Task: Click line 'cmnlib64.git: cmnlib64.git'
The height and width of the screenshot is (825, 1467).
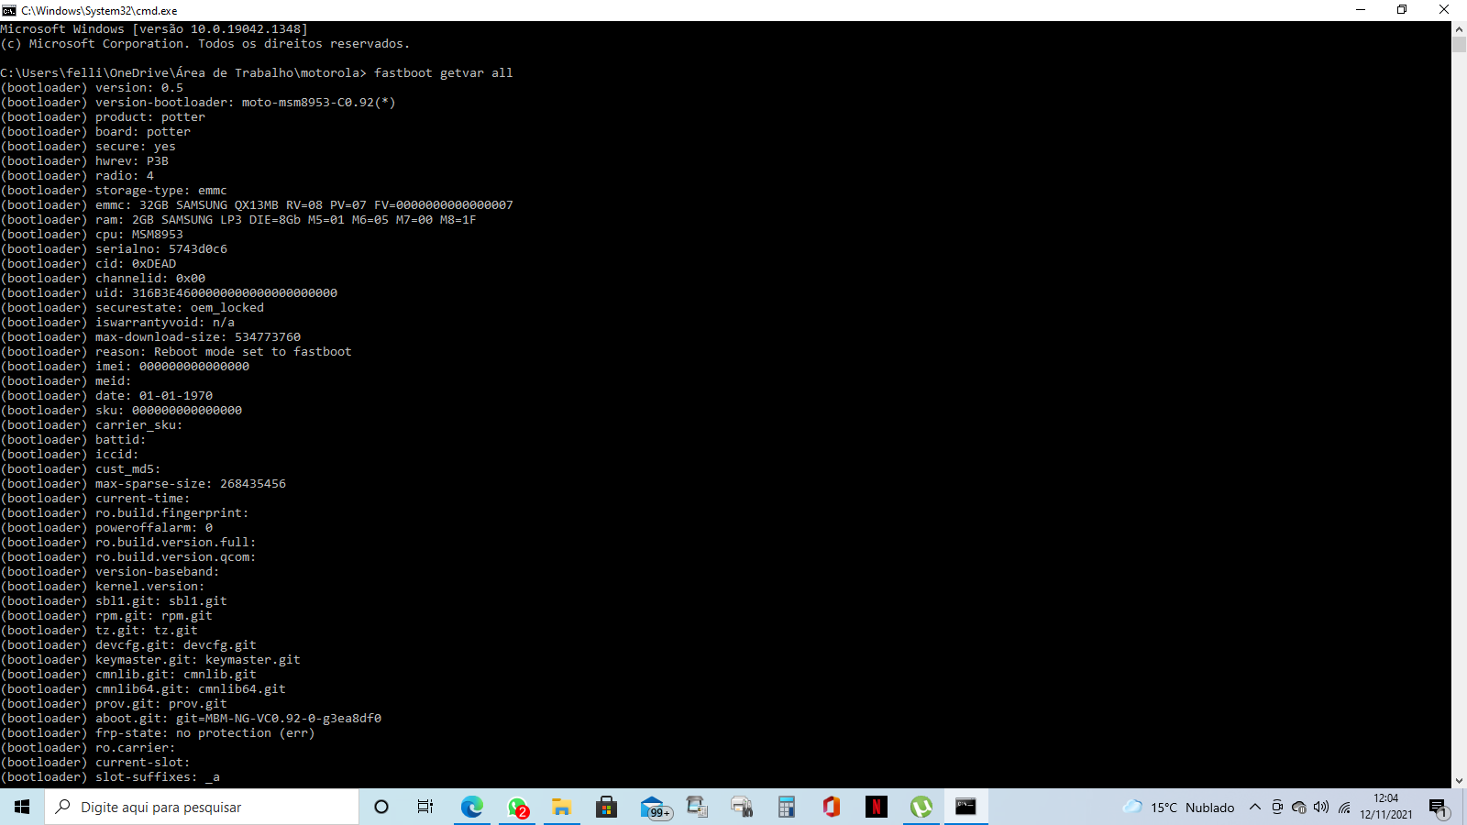Action: click(x=143, y=689)
